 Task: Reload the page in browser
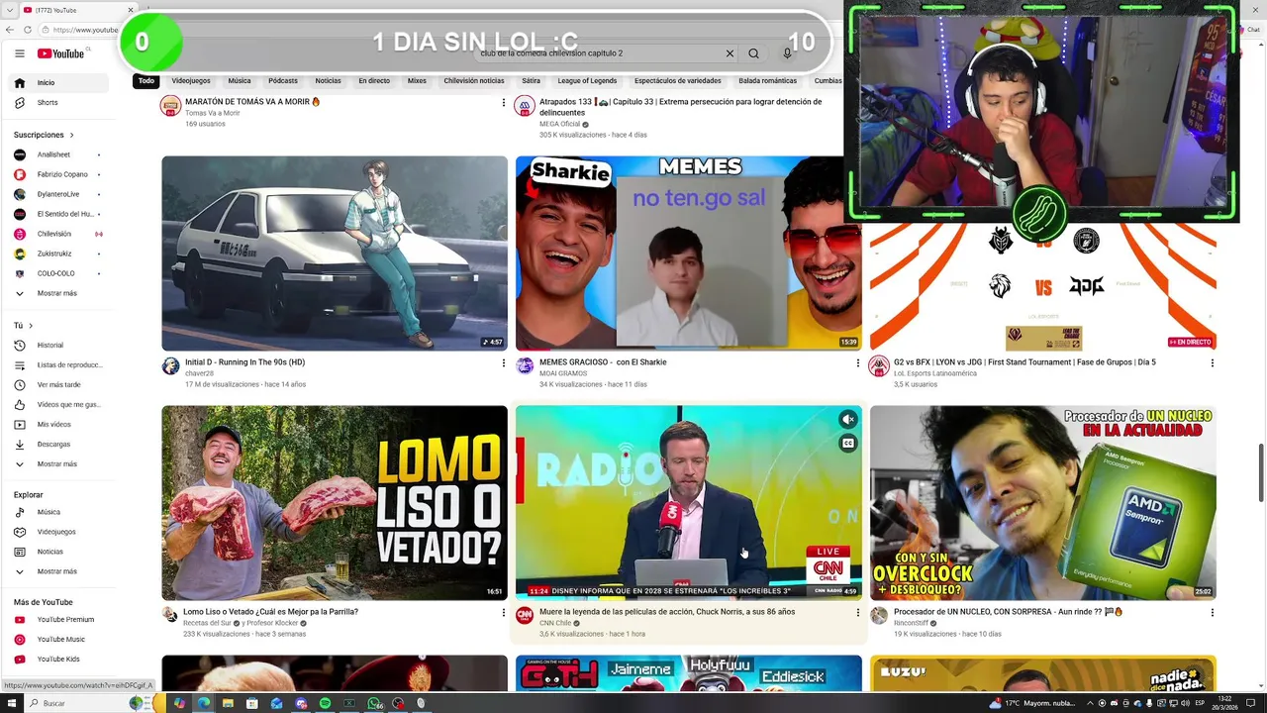tap(28, 30)
